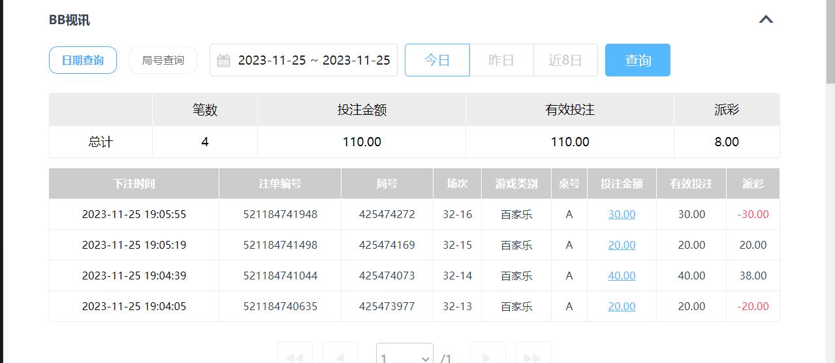Click payout value 38.00
Screen dimensions: 835x363
(x=753, y=276)
